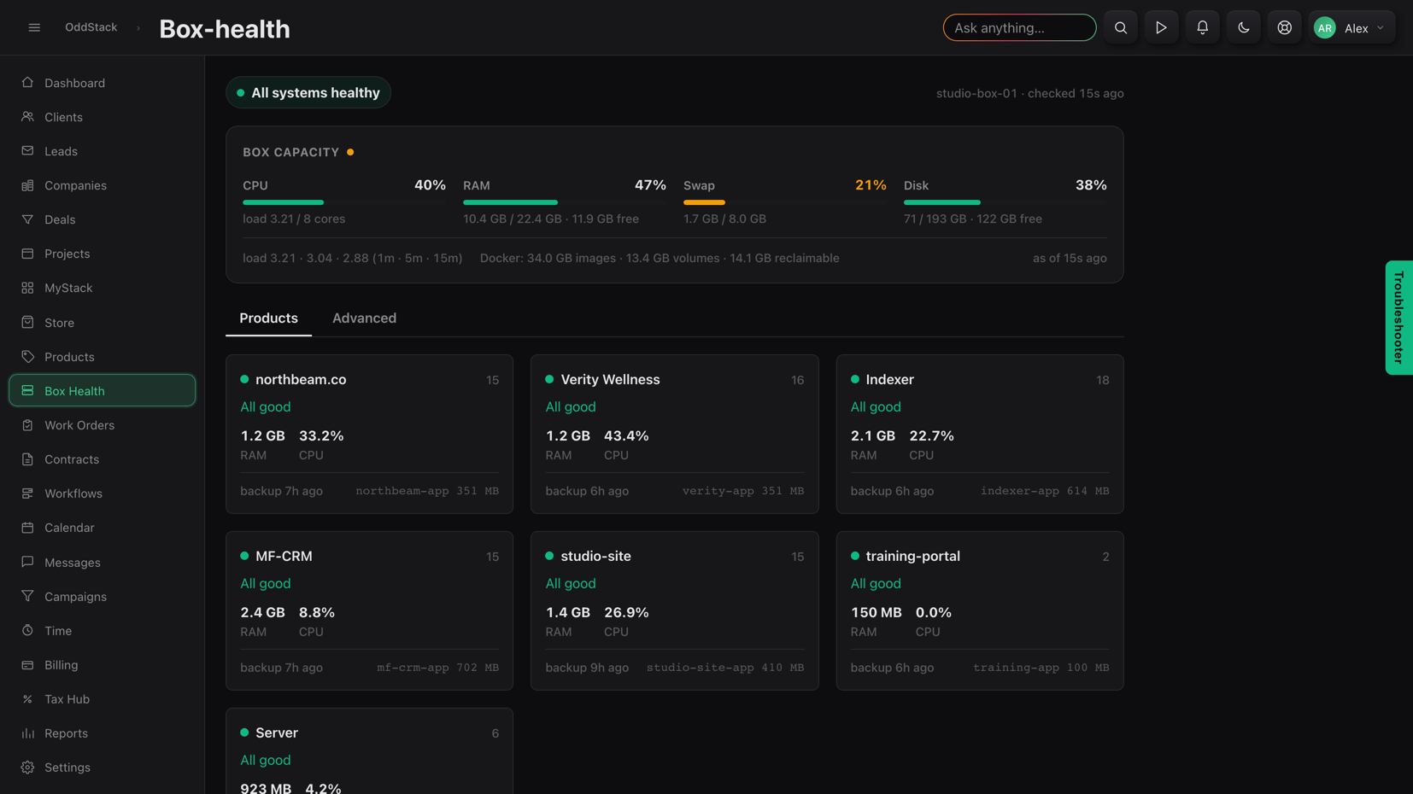1413x794 pixels.
Task: Click 'backup 9h ago' text
Action: click(587, 668)
